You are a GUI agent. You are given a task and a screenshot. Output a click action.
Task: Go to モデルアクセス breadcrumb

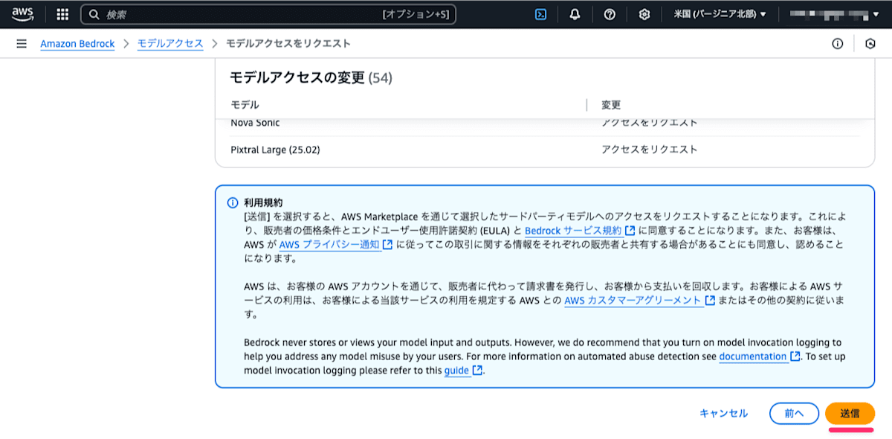[170, 44]
